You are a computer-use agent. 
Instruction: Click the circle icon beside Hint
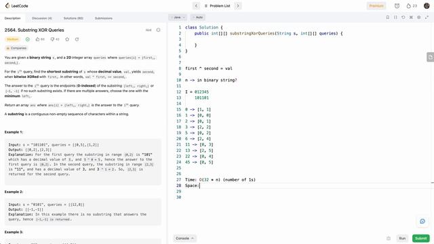[x=158, y=30]
